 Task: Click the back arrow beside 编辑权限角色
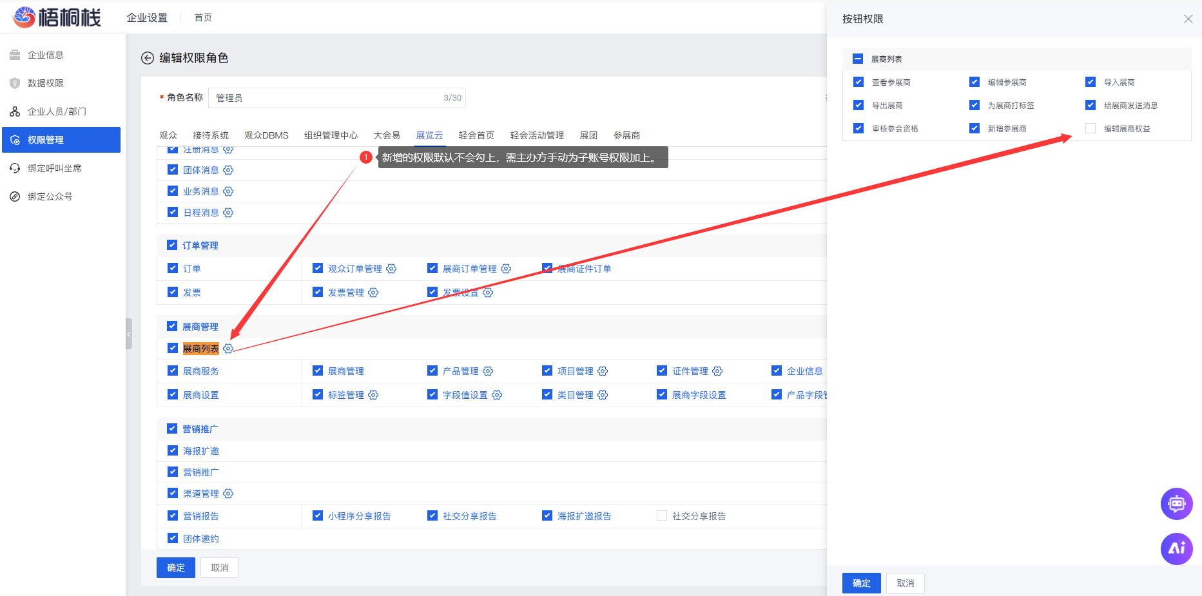(148, 58)
